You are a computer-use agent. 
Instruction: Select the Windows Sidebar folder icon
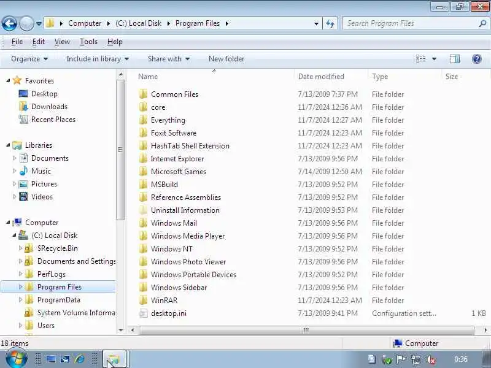(x=143, y=287)
